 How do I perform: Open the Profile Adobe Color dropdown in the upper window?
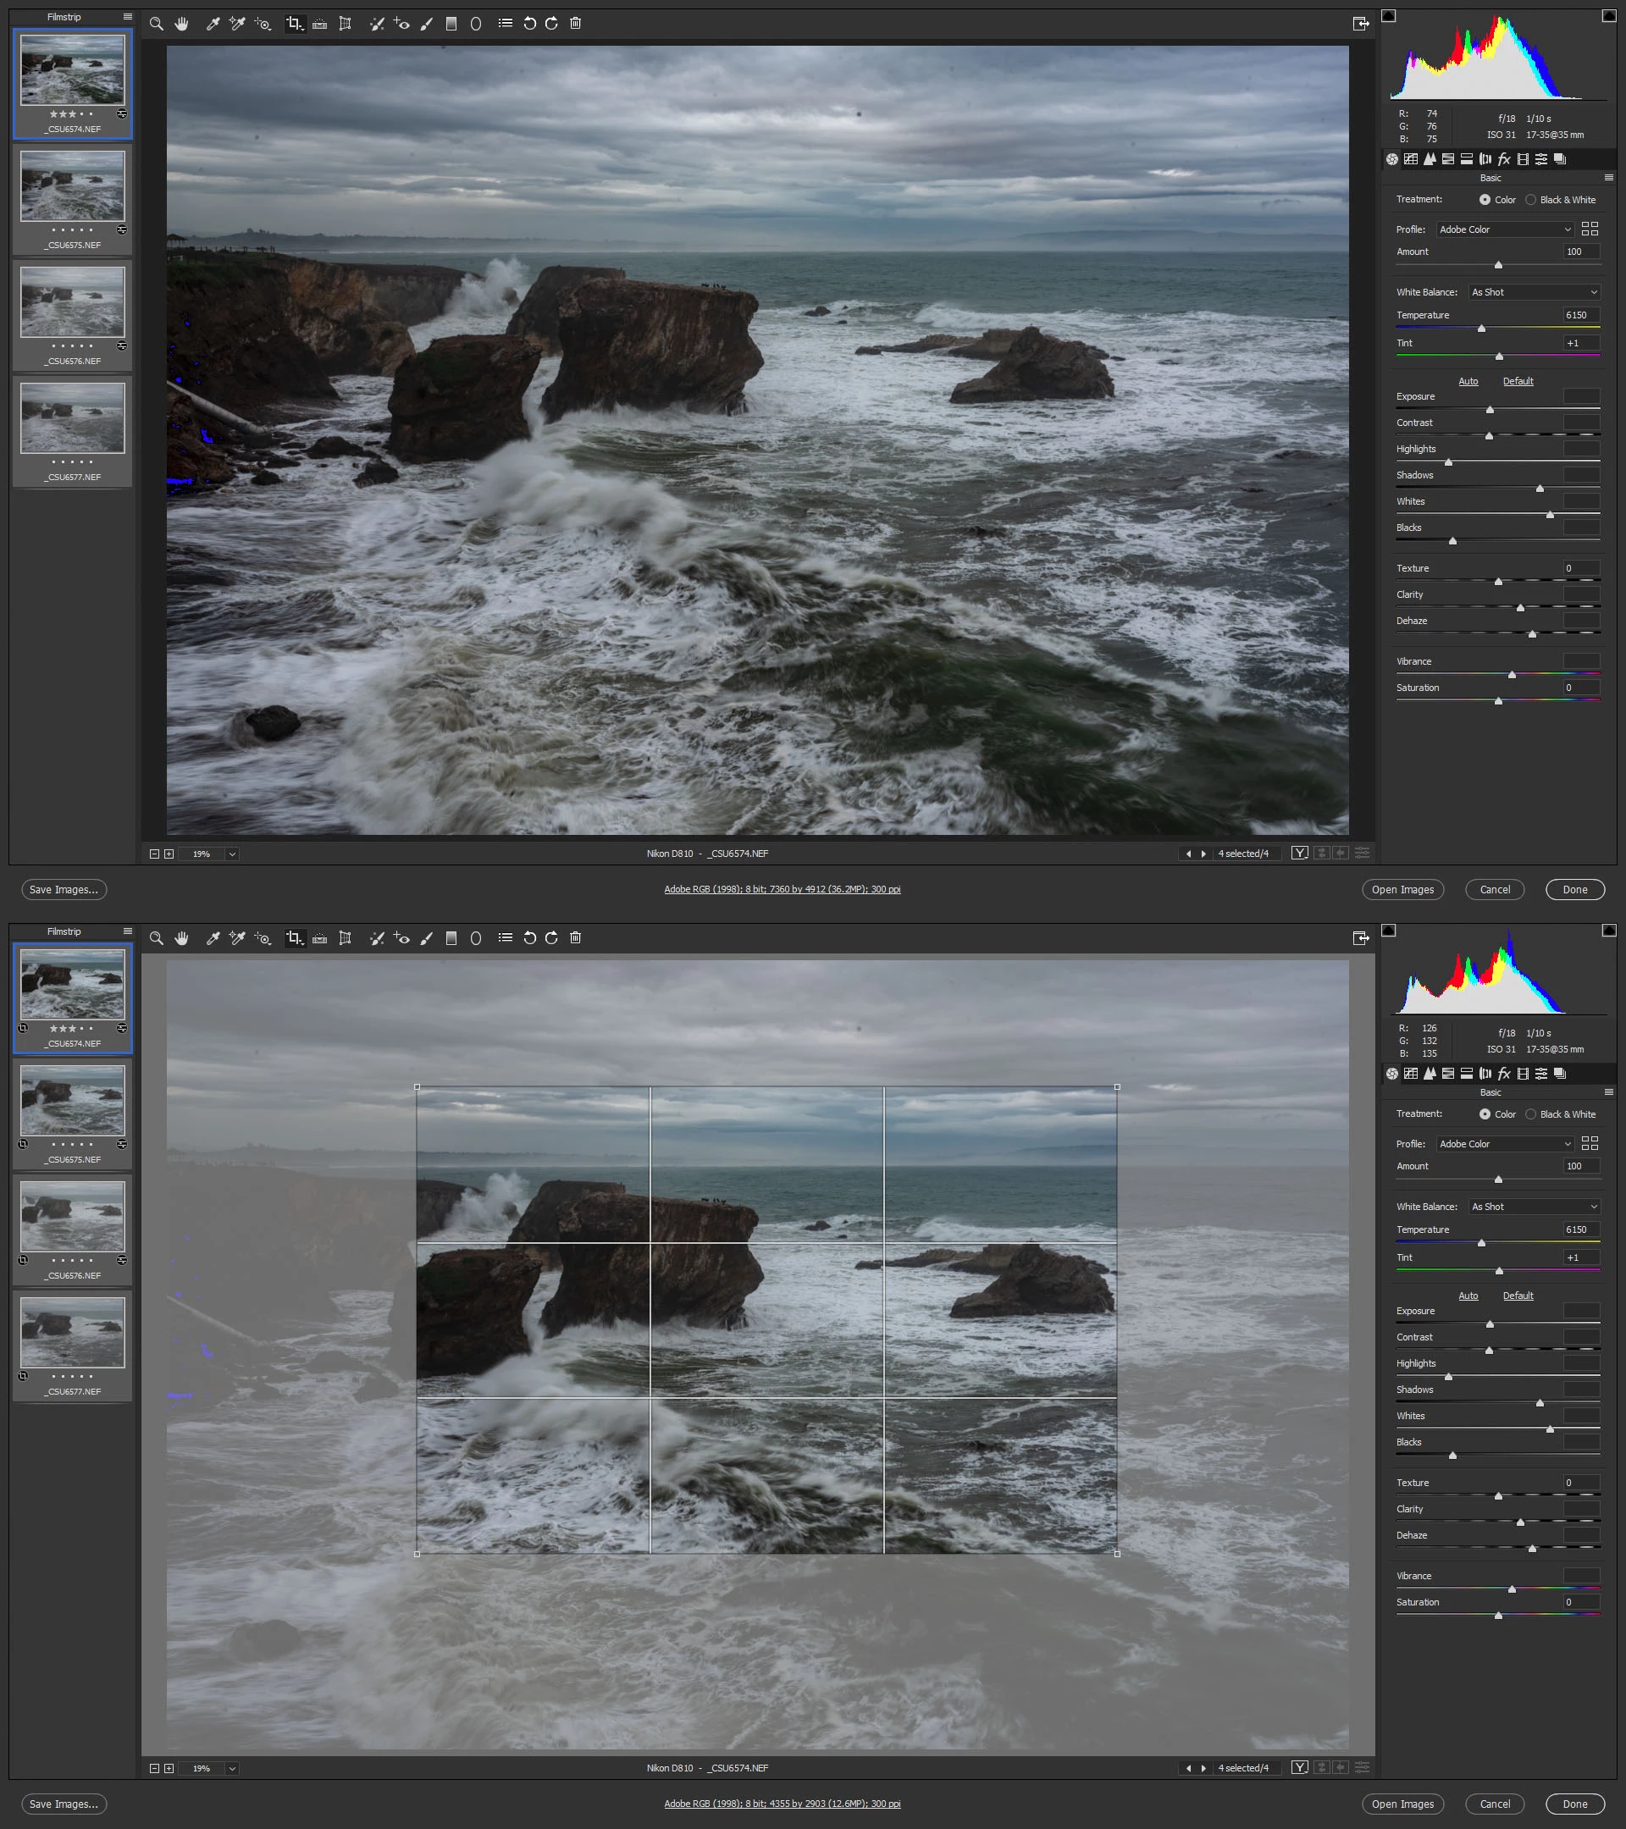pyautogui.click(x=1504, y=229)
